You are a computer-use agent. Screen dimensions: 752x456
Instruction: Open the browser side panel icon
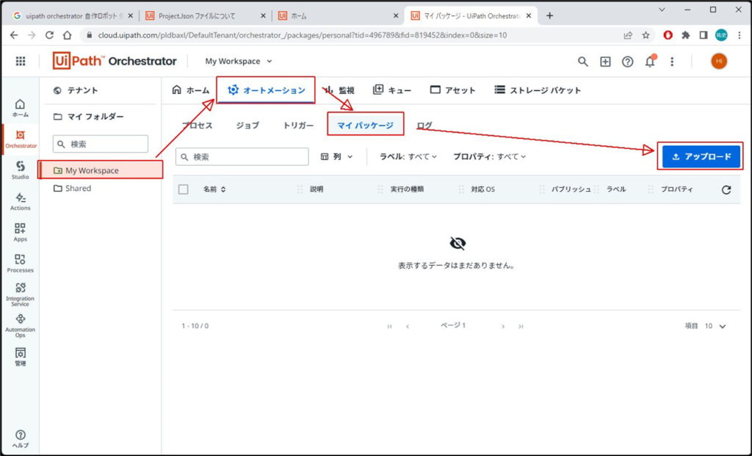pos(703,35)
